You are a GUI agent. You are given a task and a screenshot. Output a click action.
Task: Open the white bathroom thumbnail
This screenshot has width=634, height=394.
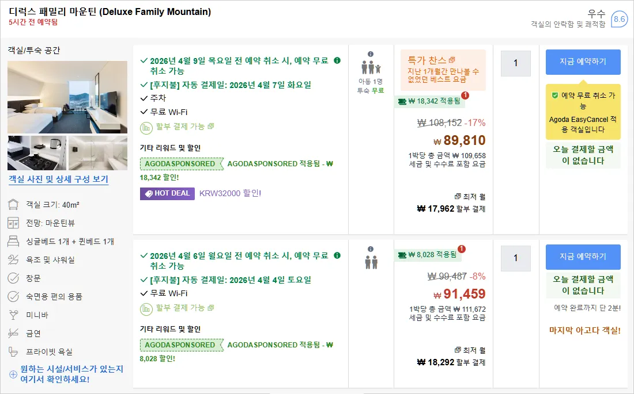click(98, 153)
